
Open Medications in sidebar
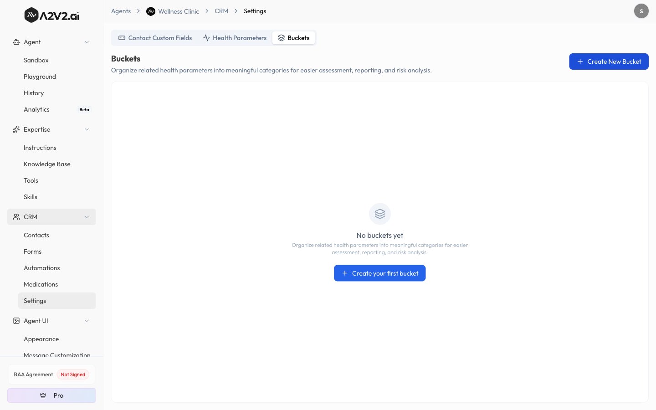coord(57,284)
